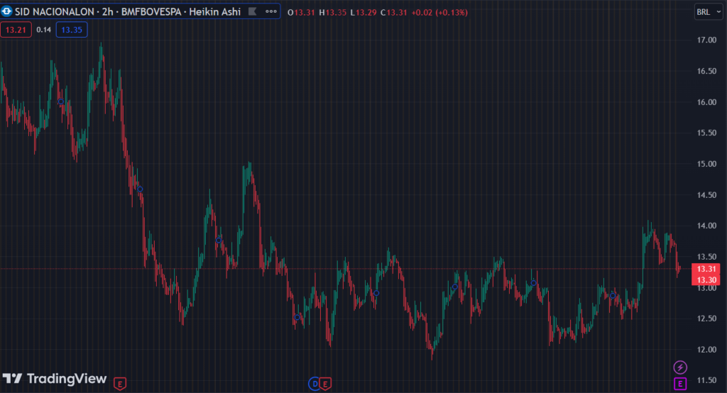Click the SID NACIONALON 2h chart title
Screen dimensions: 727x393
click(128, 11)
